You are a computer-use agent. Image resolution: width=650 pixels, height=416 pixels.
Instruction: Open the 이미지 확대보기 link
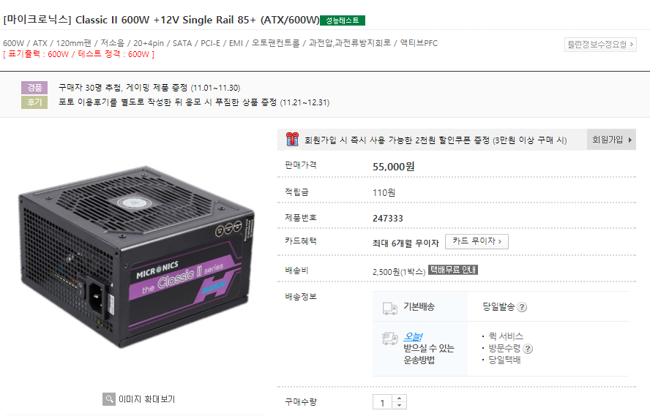146,399
